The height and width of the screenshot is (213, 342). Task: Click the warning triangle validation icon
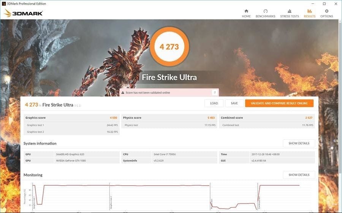(x=123, y=93)
